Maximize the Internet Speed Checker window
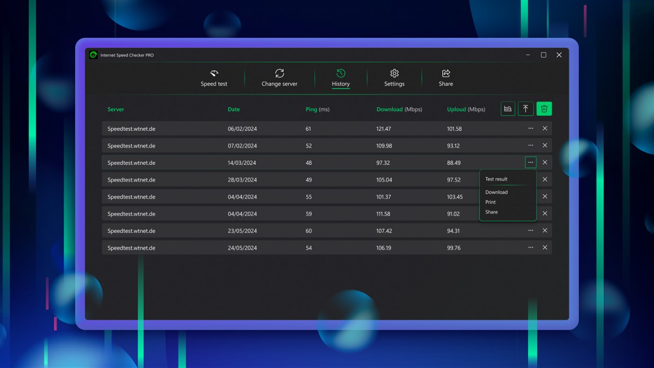This screenshot has height=368, width=654. [543, 55]
